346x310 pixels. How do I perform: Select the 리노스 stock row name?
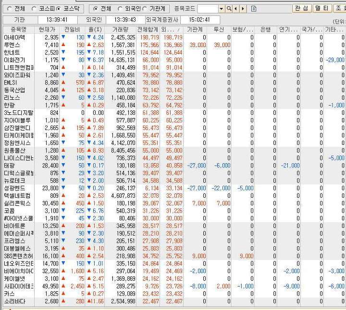[x=12, y=97]
